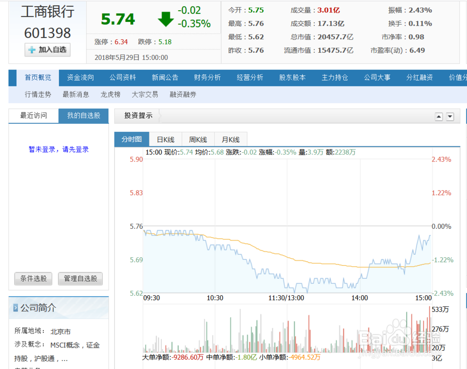This screenshot has width=467, height=369.
Task: Open the 大宗交易 sub-link
Action: pos(145,95)
